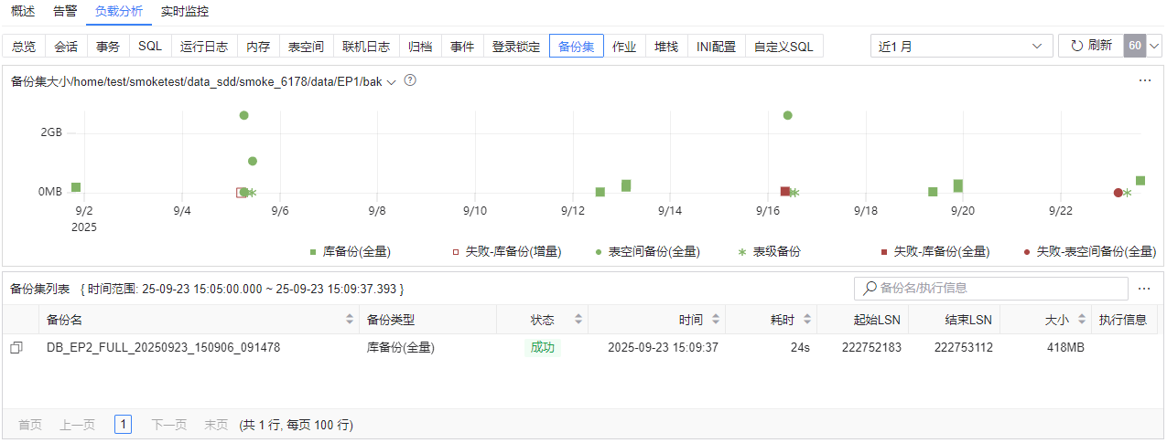Screen dimensions: 1167x443
Task: Go to 上一页 previous page
Action: [x=78, y=425]
